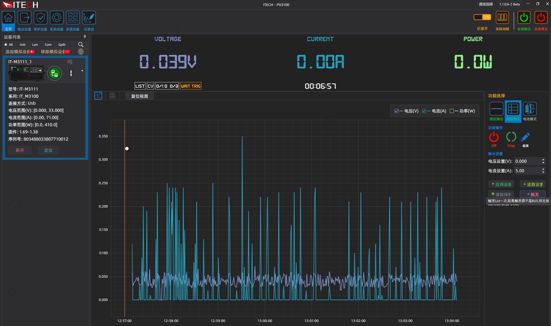Click 全部停止 stop all outputs
This screenshot has width=551, height=326.
pyautogui.click(x=541, y=21)
